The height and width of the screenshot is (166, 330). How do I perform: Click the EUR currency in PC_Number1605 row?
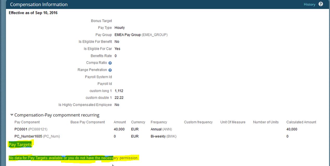pyautogui.click(x=135, y=136)
